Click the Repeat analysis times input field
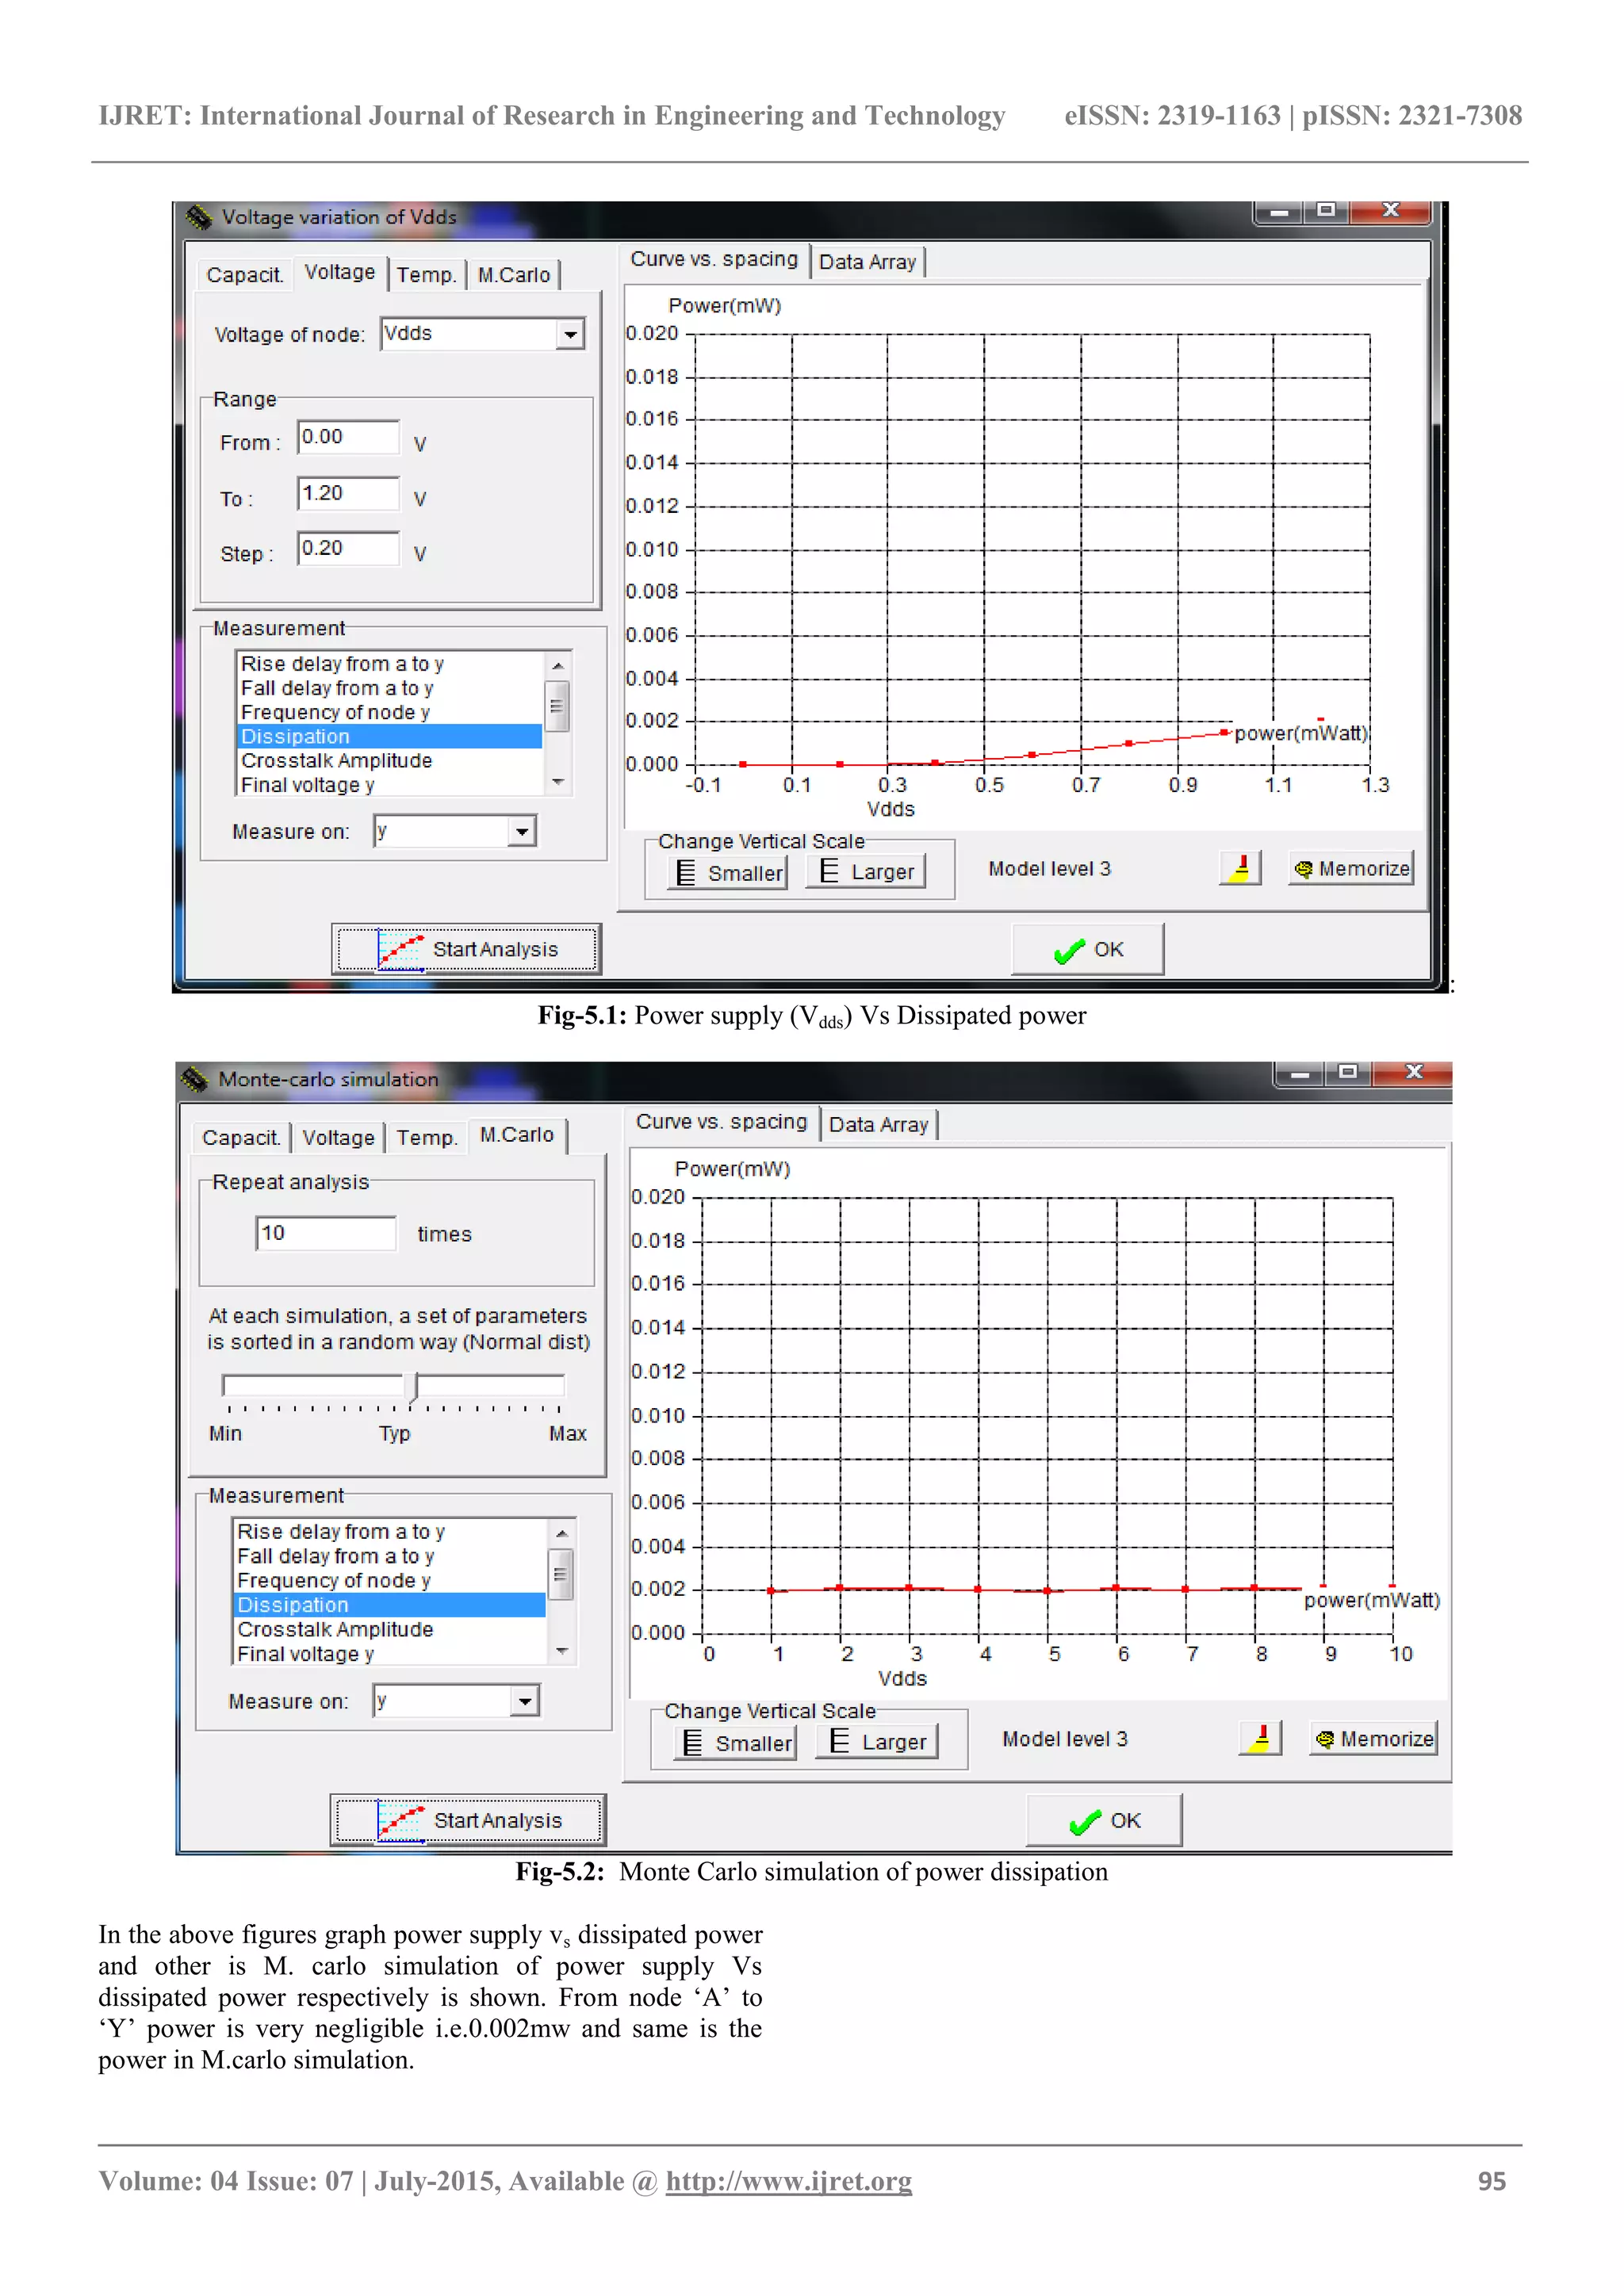 pos(325,1233)
